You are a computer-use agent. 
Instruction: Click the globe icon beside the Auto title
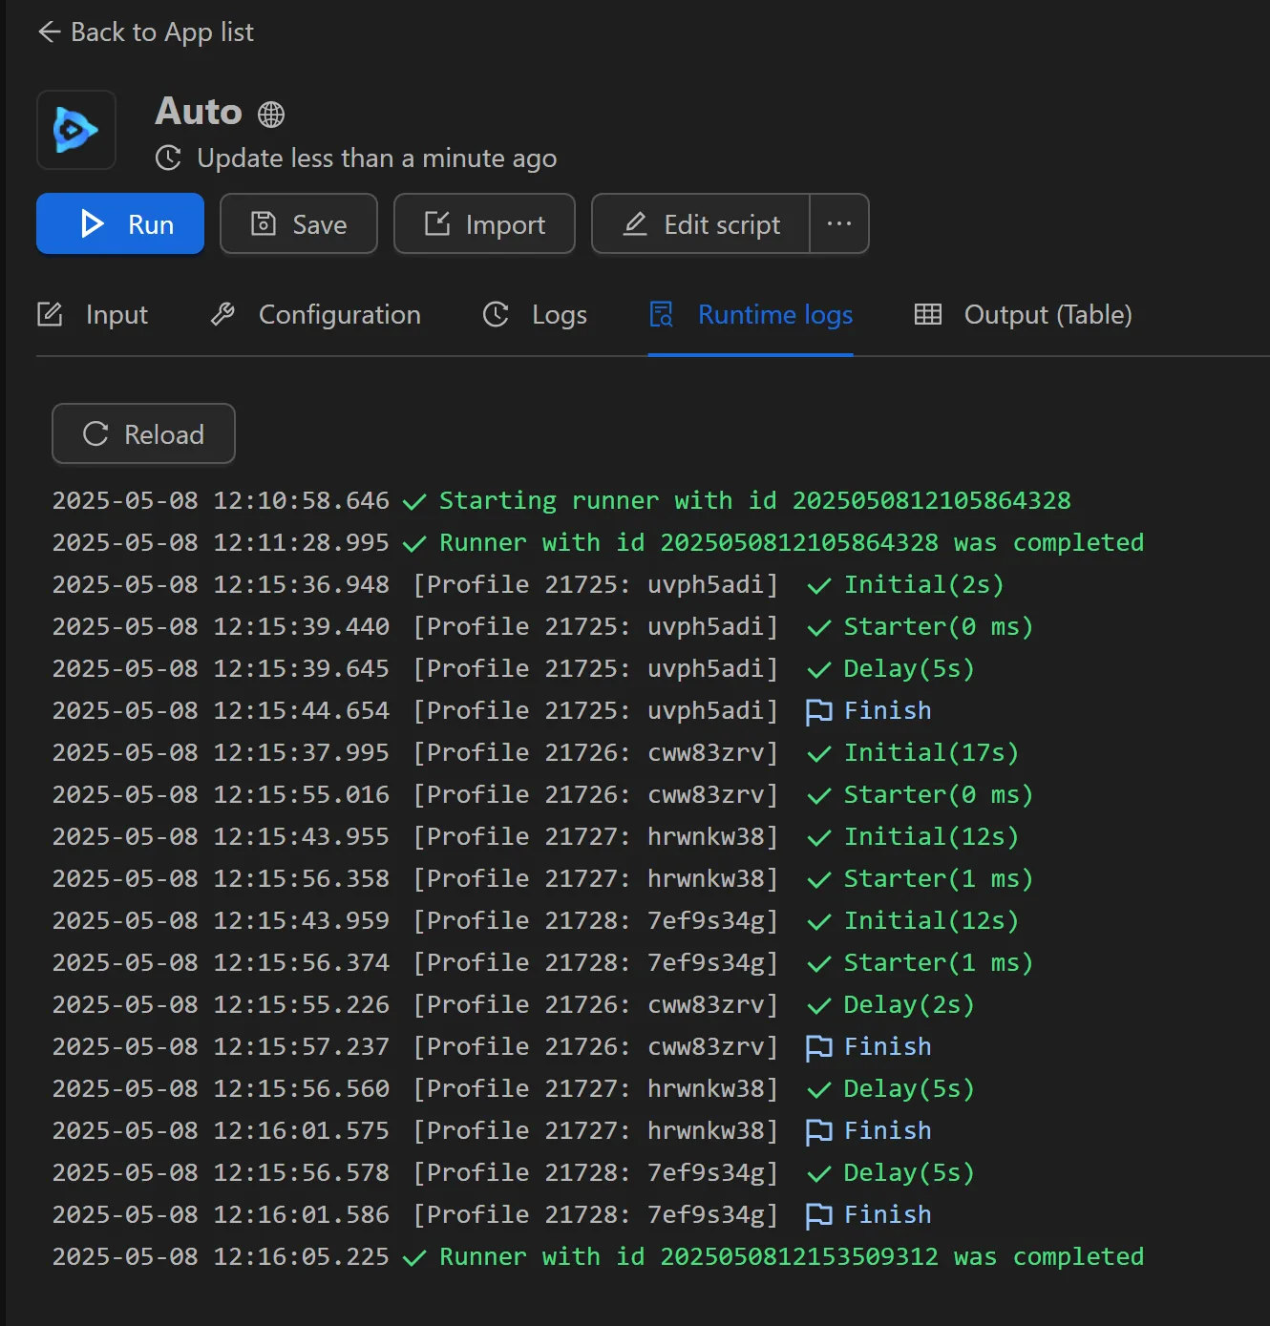coord(270,114)
